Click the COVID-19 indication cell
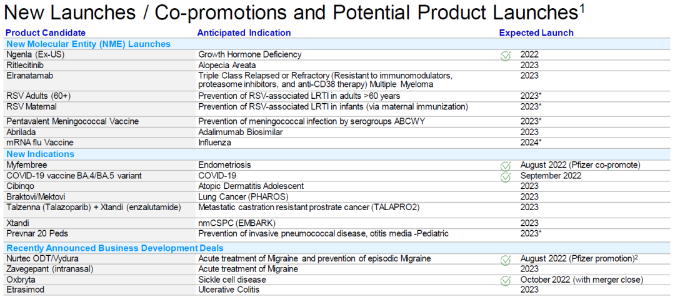 coord(217,175)
